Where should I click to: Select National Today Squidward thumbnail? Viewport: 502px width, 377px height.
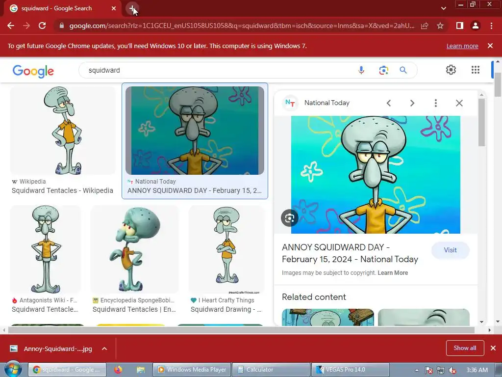tap(195, 131)
